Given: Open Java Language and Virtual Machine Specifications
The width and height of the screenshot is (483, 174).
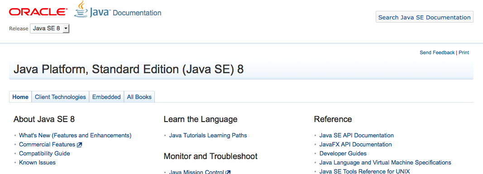Looking at the screenshot, I should coord(385,163).
